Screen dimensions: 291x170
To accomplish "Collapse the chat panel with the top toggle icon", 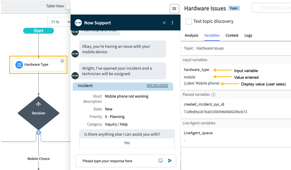I will [174, 9].
